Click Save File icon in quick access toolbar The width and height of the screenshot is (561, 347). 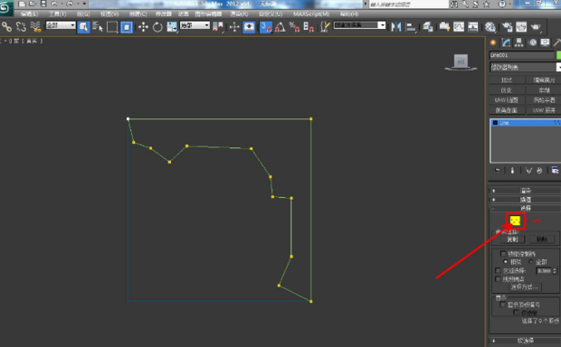tap(43, 4)
